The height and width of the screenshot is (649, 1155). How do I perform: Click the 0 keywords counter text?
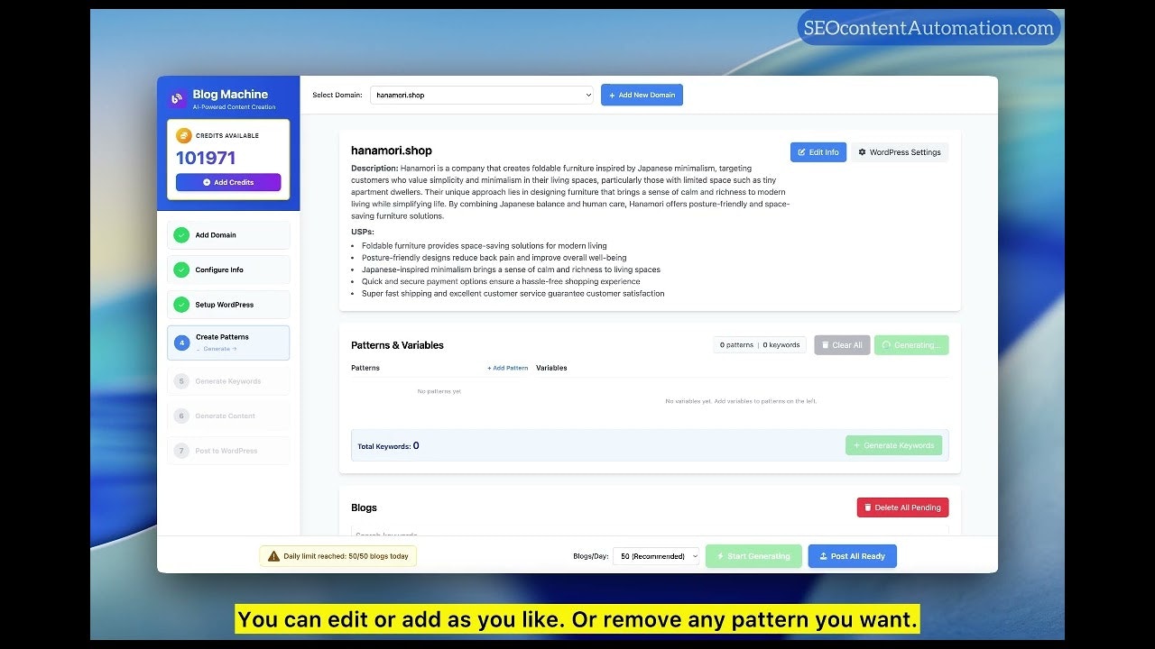(781, 345)
